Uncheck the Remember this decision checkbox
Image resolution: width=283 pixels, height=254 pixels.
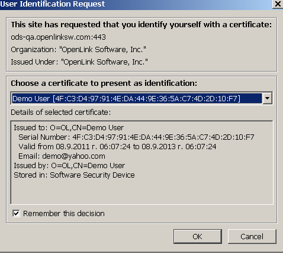16,213
